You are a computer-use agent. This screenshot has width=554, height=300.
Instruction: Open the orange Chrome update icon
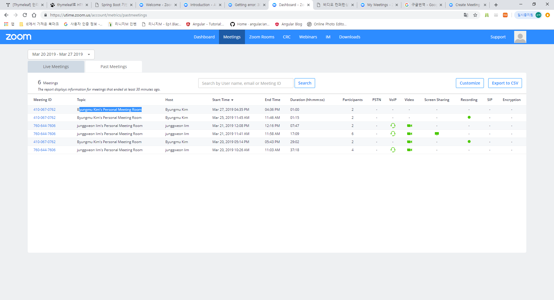click(548, 15)
